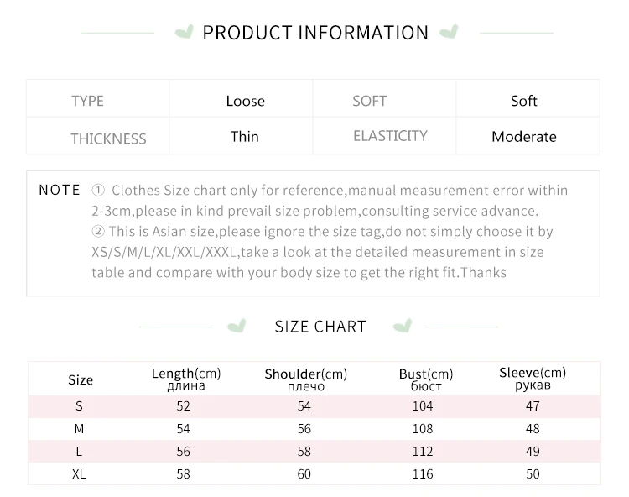Click the green heart left of SIZE CHART
Image resolution: width=629 pixels, height=497 pixels.
pyautogui.click(x=238, y=326)
